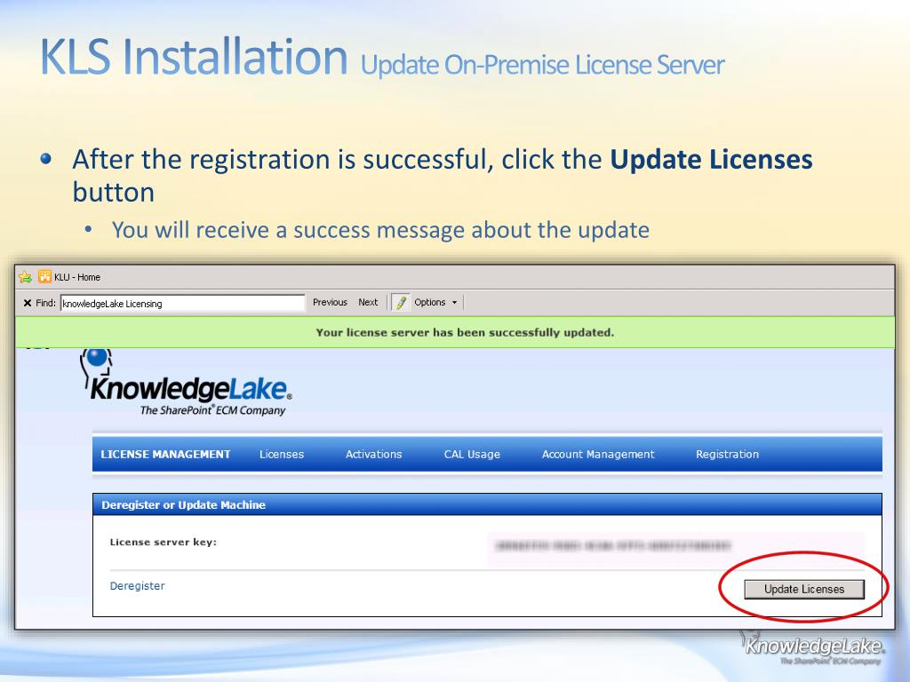Click the Find text input field
910x682 pixels.
(x=182, y=303)
